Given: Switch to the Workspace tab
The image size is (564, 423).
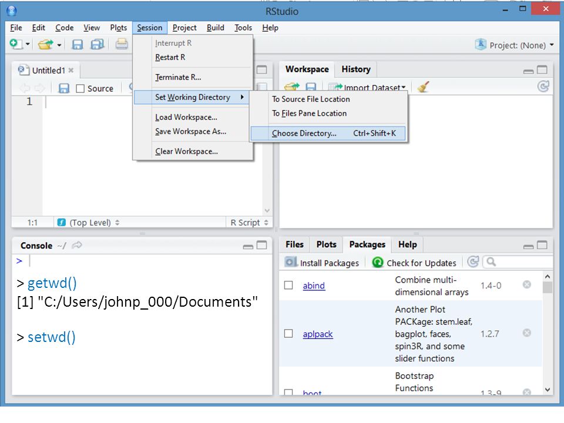Looking at the screenshot, I should [x=307, y=69].
